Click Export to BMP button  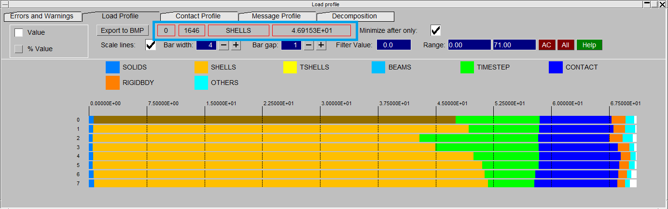(x=122, y=30)
